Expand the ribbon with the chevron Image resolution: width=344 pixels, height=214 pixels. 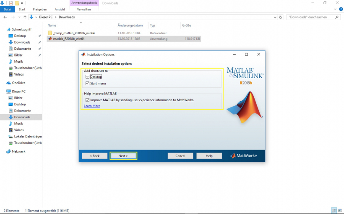336,9
